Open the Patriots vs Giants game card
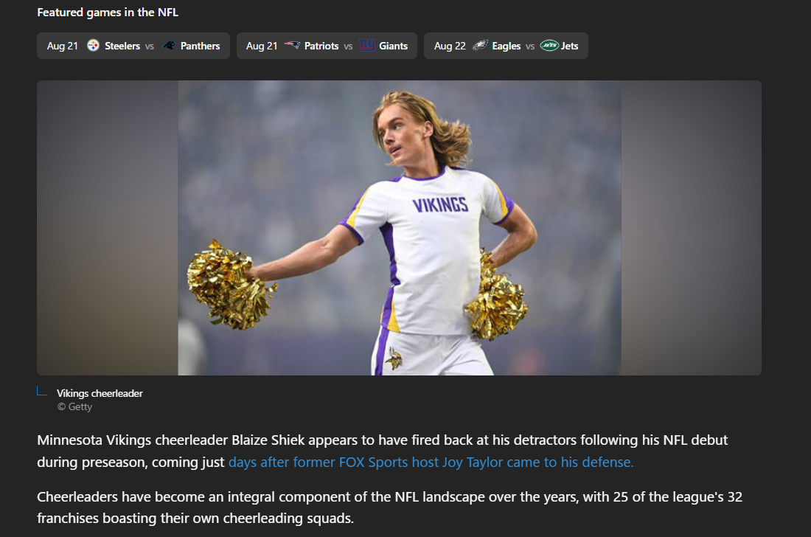This screenshot has height=537, width=811. 327,46
